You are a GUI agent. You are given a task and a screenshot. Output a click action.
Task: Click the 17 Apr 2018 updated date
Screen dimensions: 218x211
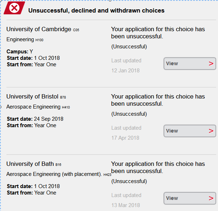point(125,138)
